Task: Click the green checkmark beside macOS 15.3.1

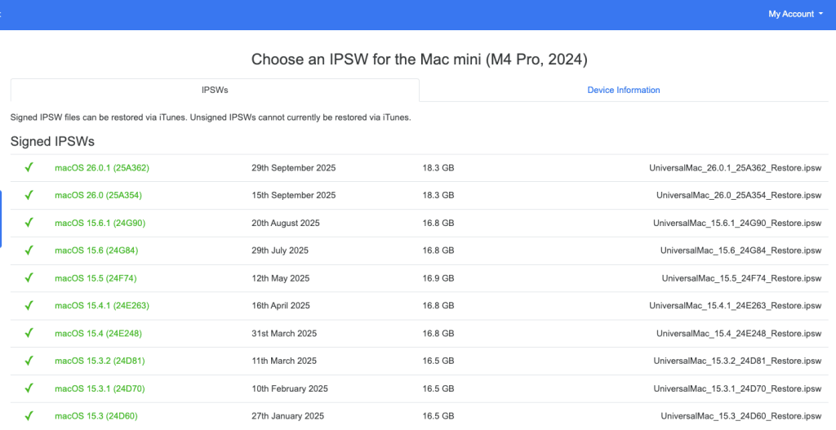Action: (29, 388)
